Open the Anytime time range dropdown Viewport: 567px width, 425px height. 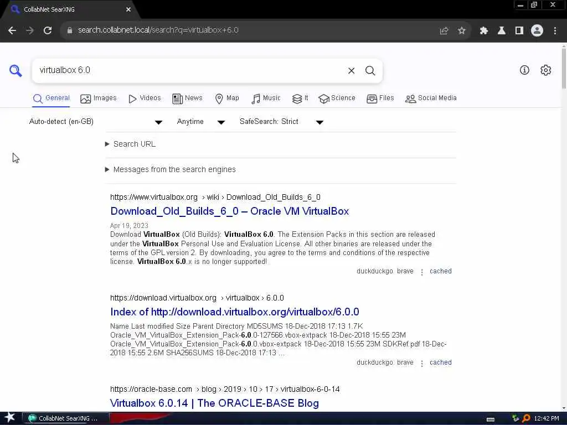point(201,122)
